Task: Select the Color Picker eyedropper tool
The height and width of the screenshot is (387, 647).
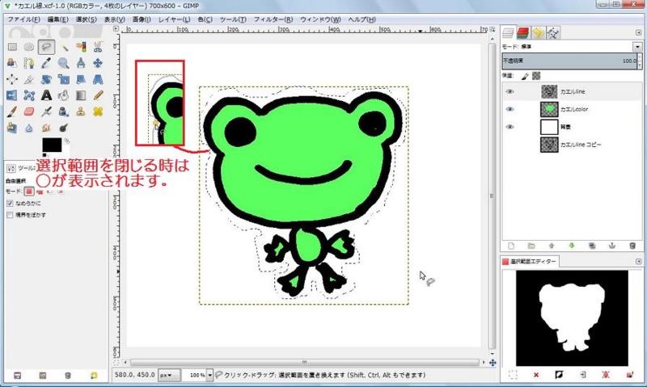Action: [x=46, y=63]
